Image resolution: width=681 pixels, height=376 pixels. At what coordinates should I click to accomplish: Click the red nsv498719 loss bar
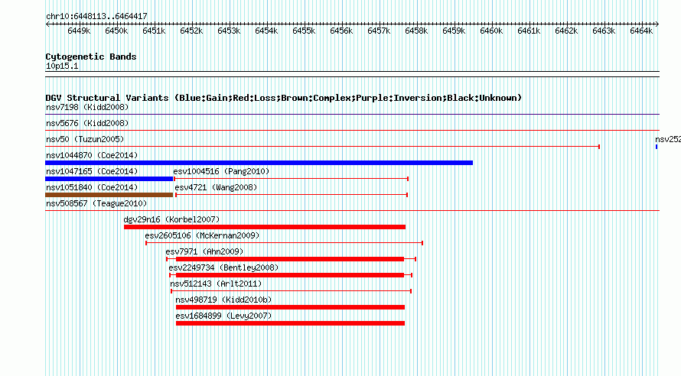coord(290,307)
